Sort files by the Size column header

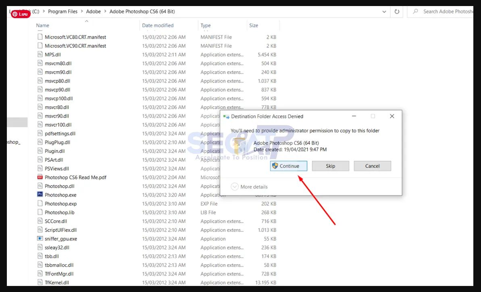coord(254,25)
